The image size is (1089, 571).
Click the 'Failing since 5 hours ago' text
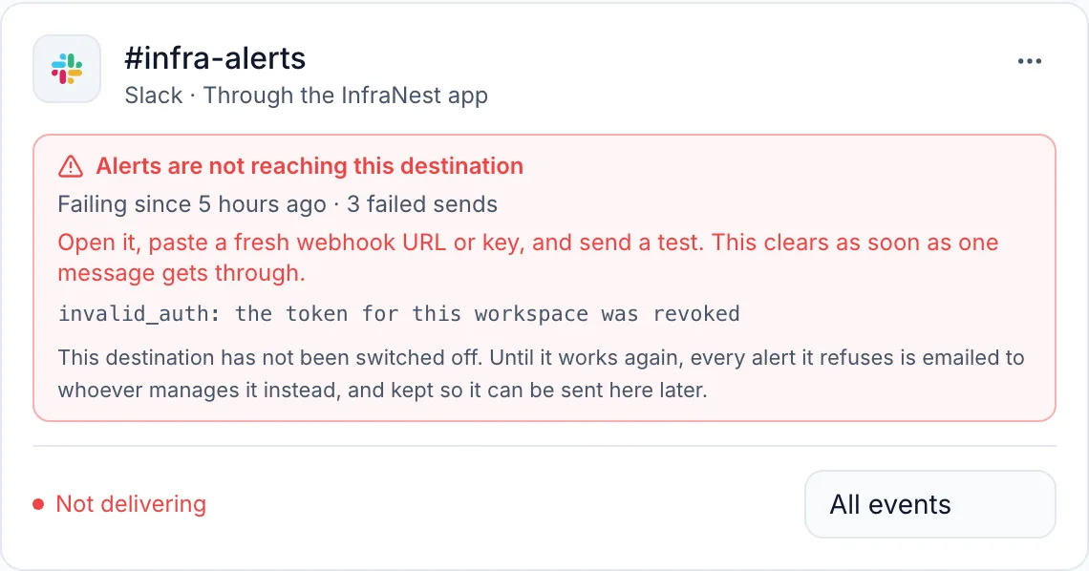coord(192,204)
